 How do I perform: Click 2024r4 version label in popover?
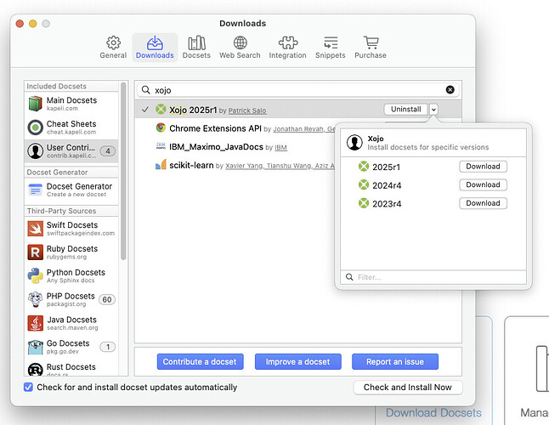tap(387, 185)
